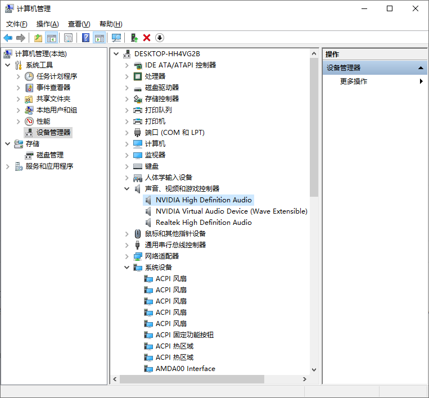Expand the 监视器 category
Viewport: 429px width, 398px height.
click(x=127, y=155)
